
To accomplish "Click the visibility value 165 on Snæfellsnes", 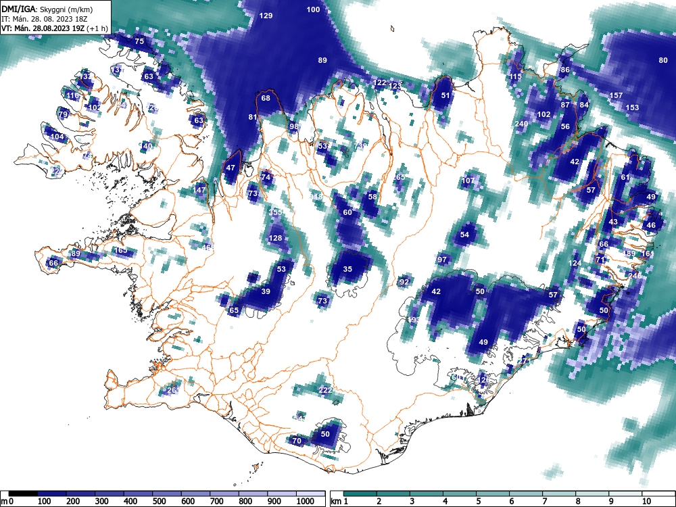I will tap(120, 250).
